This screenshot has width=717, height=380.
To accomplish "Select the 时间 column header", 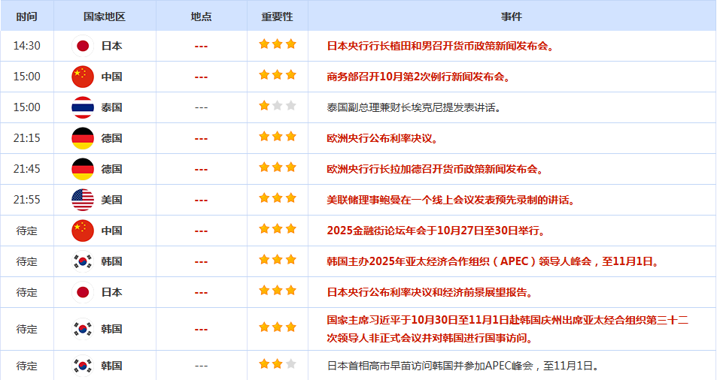I will tap(26, 16).
